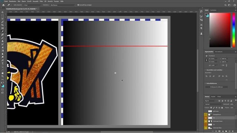Open the eyedropper tool preset picker arrow
This screenshot has width=237, height=133.
tap(11, 5)
